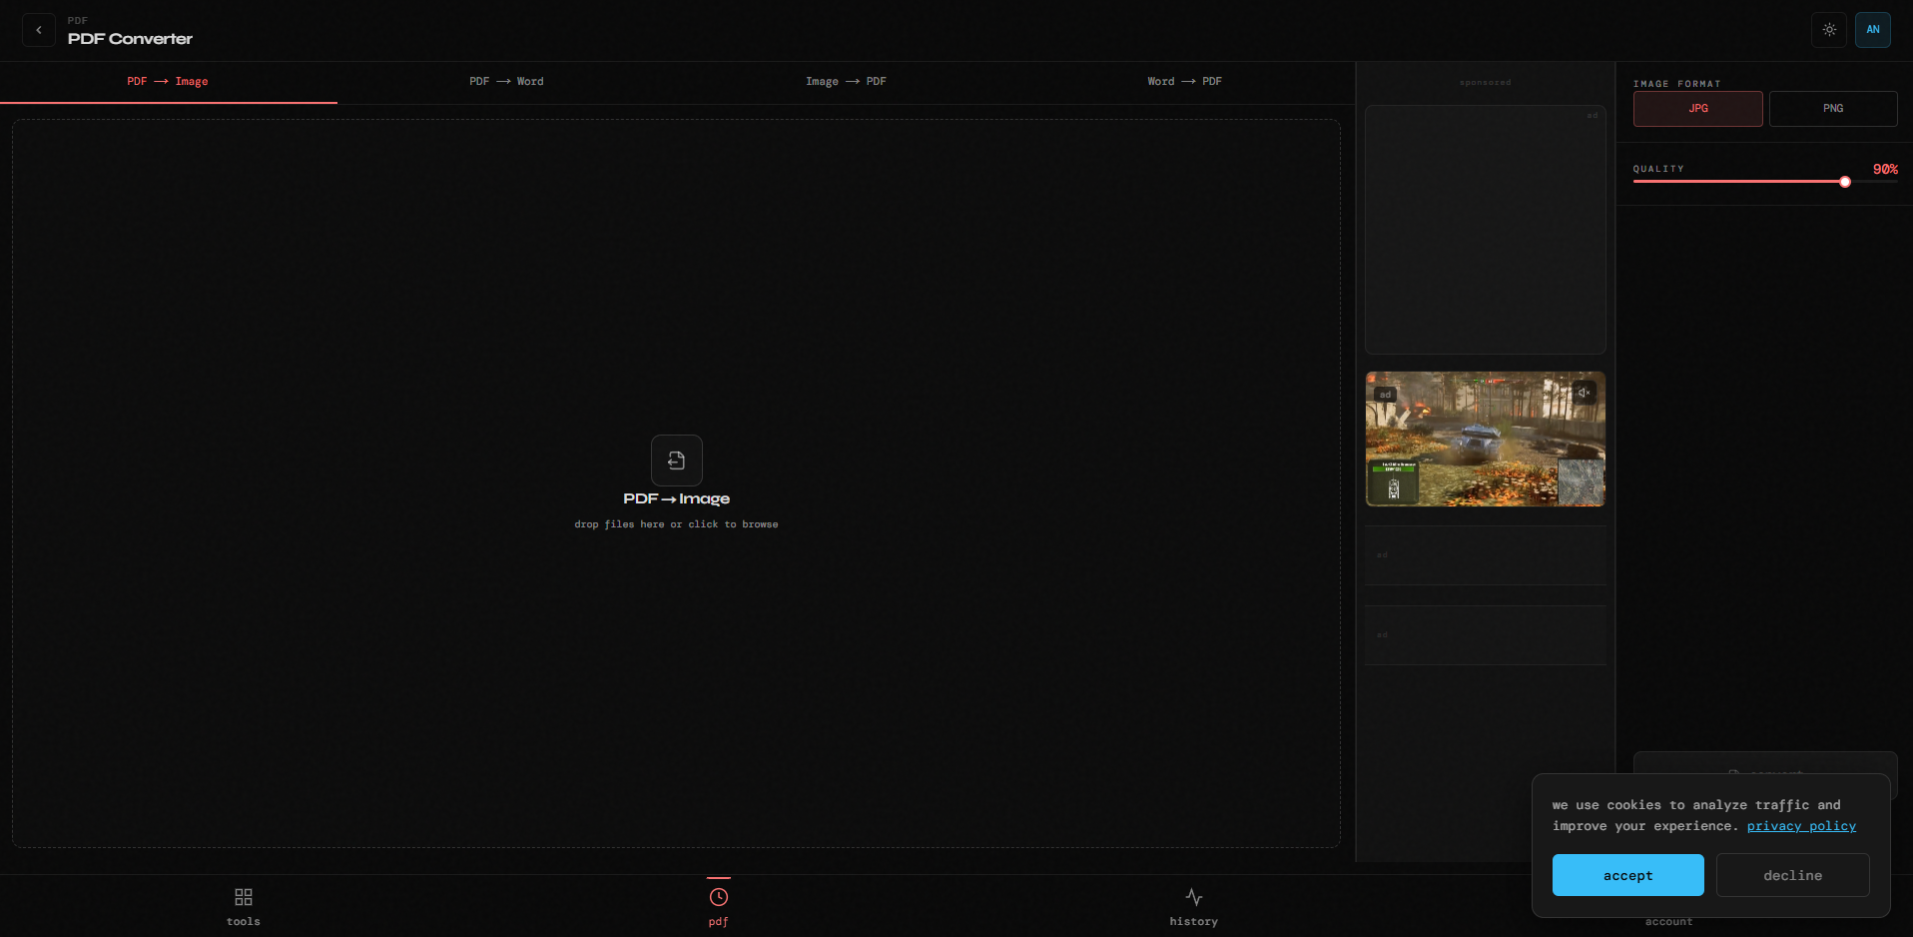Select the pdf clock icon in bottom nav

pyautogui.click(x=718, y=905)
